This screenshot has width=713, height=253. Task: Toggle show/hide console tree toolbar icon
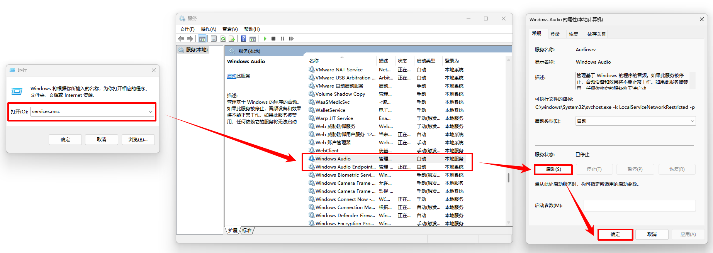(202, 39)
